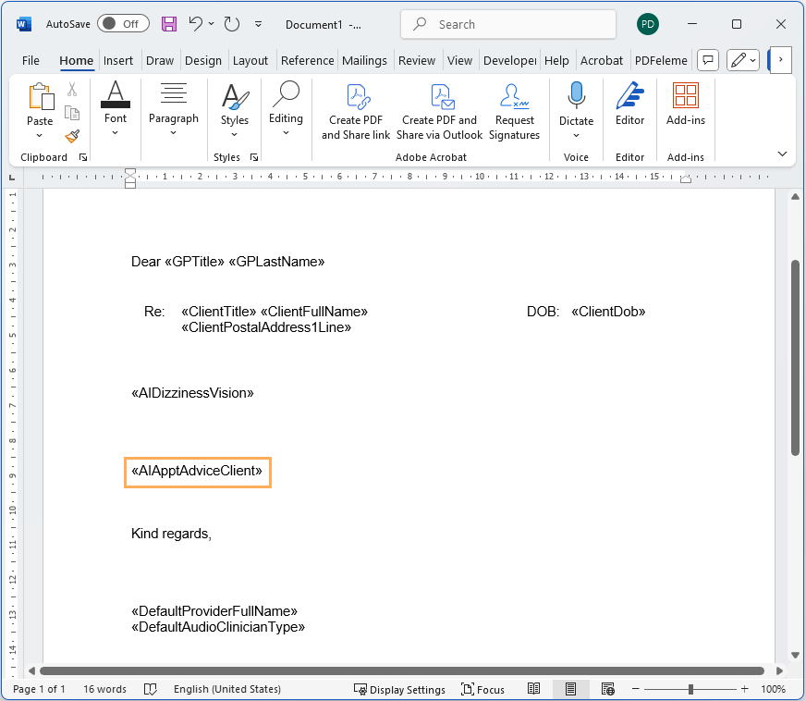Click the Paste clipboard icon
This screenshot has width=806, height=701.
tap(40, 96)
